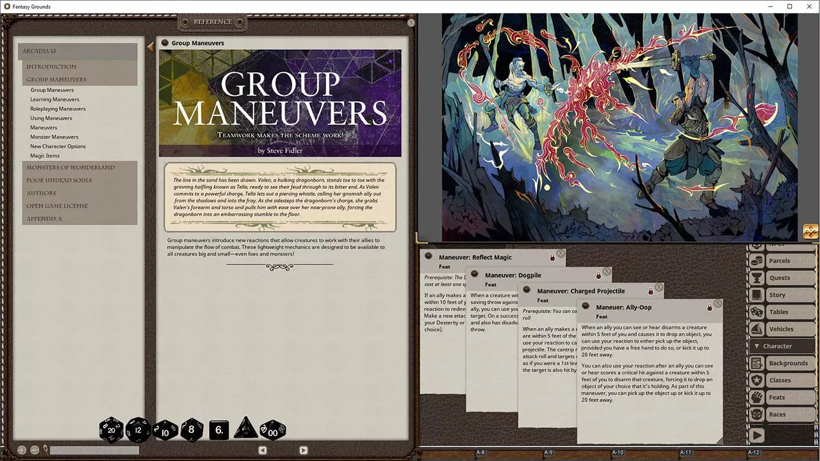Roll the d6 die
Image resolution: width=820 pixels, height=461 pixels.
pos(219,430)
